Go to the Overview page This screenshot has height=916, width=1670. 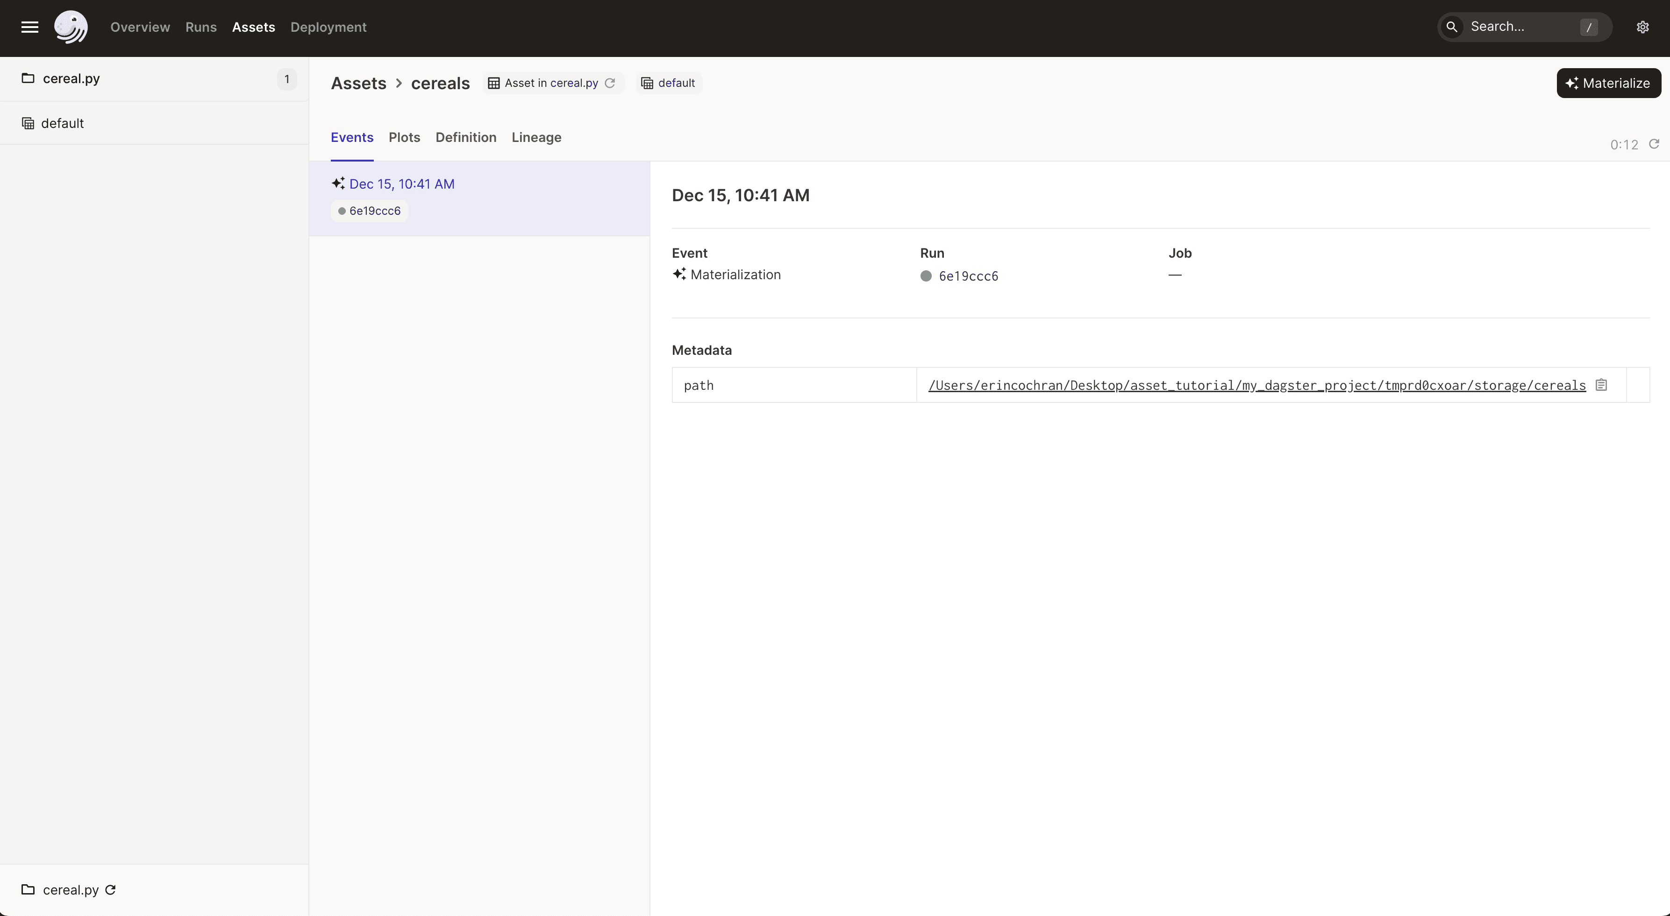coord(140,27)
